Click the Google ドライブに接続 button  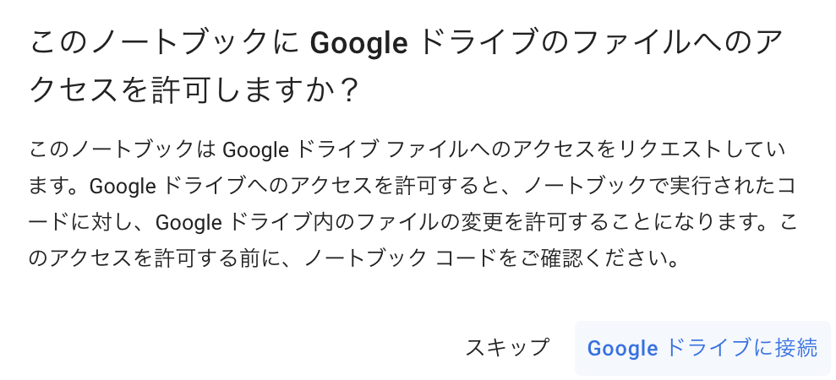pyautogui.click(x=702, y=348)
